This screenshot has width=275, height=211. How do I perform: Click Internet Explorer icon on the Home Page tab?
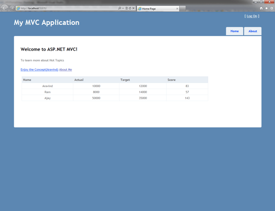click(139, 8)
